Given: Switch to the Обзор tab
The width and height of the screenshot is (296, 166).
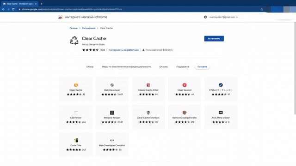Looking at the screenshot, I should click(90, 66).
